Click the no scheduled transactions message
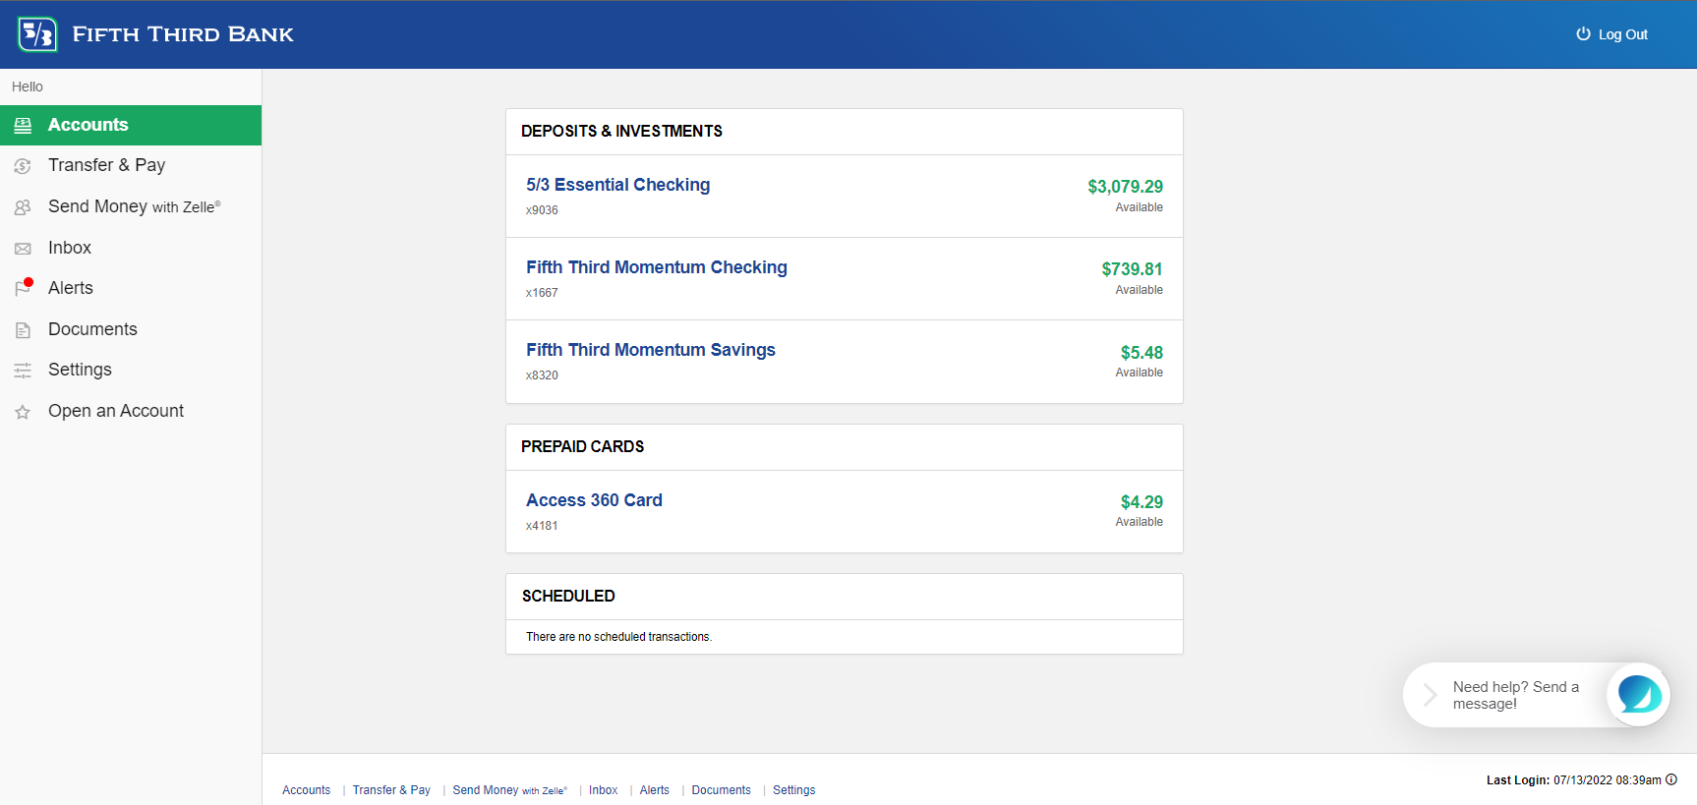Screen dimensions: 1697x805 pos(618,637)
